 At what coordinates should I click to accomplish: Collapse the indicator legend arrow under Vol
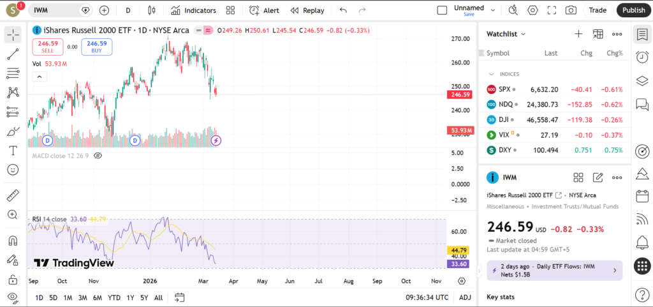pos(39,77)
